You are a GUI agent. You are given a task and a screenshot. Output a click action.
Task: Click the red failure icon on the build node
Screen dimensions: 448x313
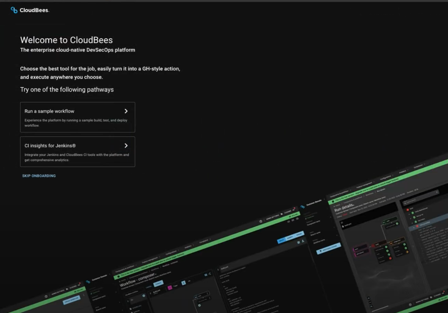(x=373, y=246)
